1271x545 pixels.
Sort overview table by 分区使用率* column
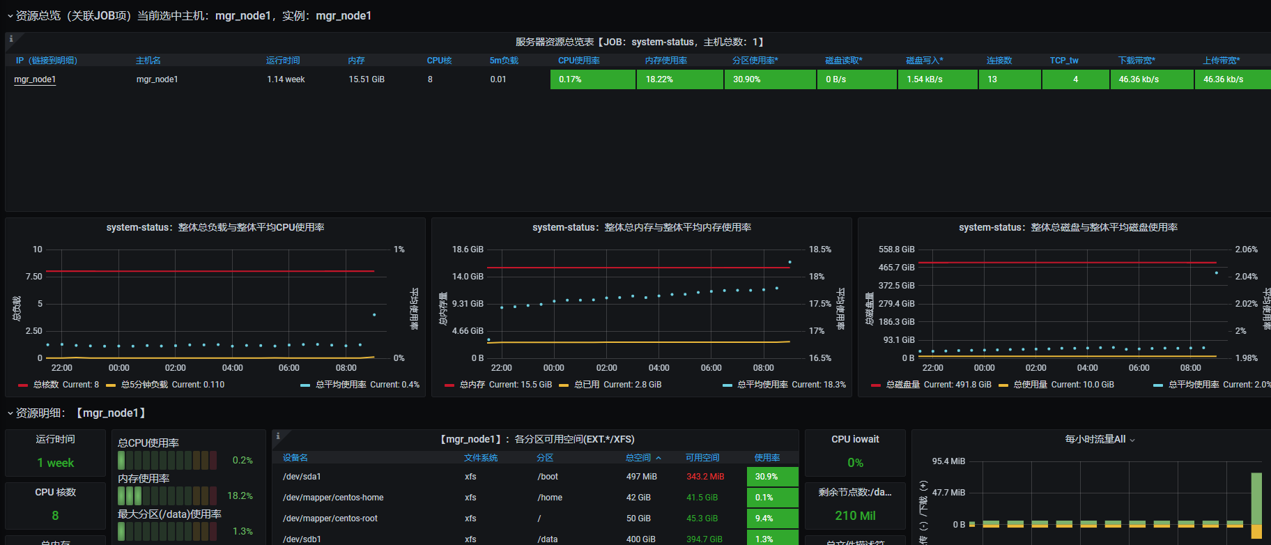[755, 61]
